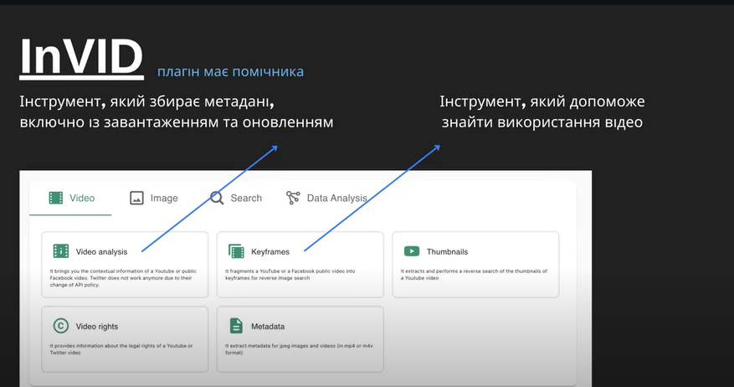Open the Metadata tool card
This screenshot has height=387, width=734.
coord(300,339)
